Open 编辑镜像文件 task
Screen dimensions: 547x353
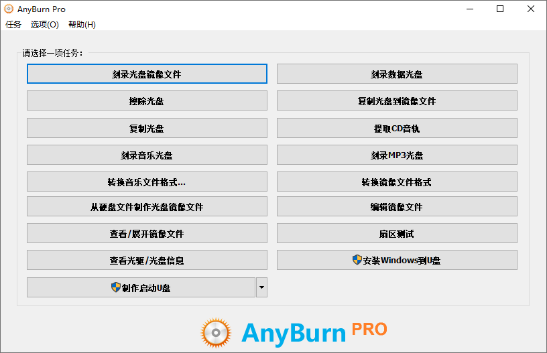397,206
